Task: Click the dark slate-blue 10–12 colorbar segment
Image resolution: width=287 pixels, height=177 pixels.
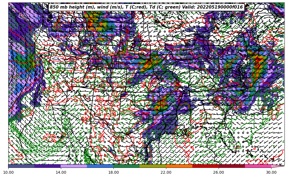Action: [x=21, y=166]
